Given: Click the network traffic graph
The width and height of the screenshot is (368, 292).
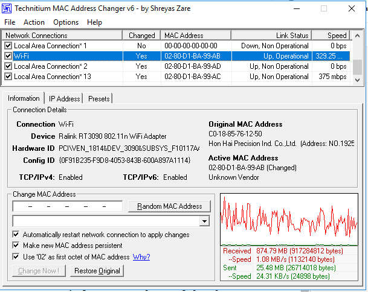Looking at the screenshot, I should (289, 220).
